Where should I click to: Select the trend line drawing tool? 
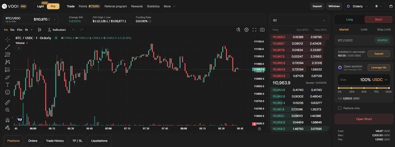click(7, 47)
